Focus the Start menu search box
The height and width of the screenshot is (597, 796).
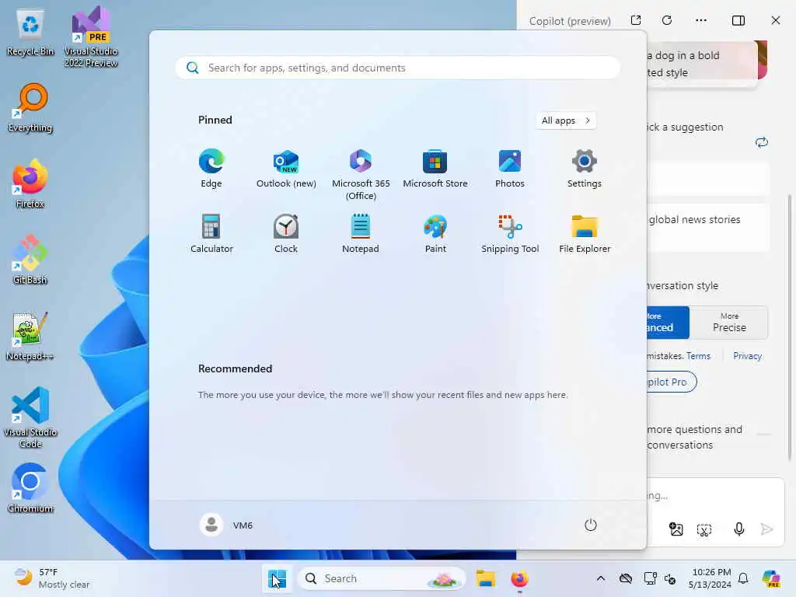click(x=397, y=68)
